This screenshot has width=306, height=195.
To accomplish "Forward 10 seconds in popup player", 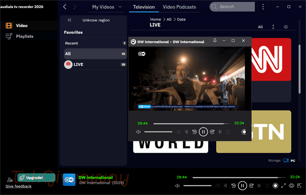I will coord(212,132).
